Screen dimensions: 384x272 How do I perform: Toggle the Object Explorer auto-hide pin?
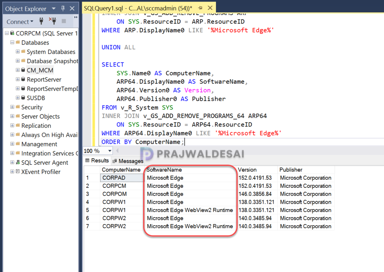point(63,8)
